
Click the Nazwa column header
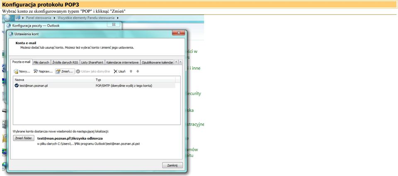[53, 80]
